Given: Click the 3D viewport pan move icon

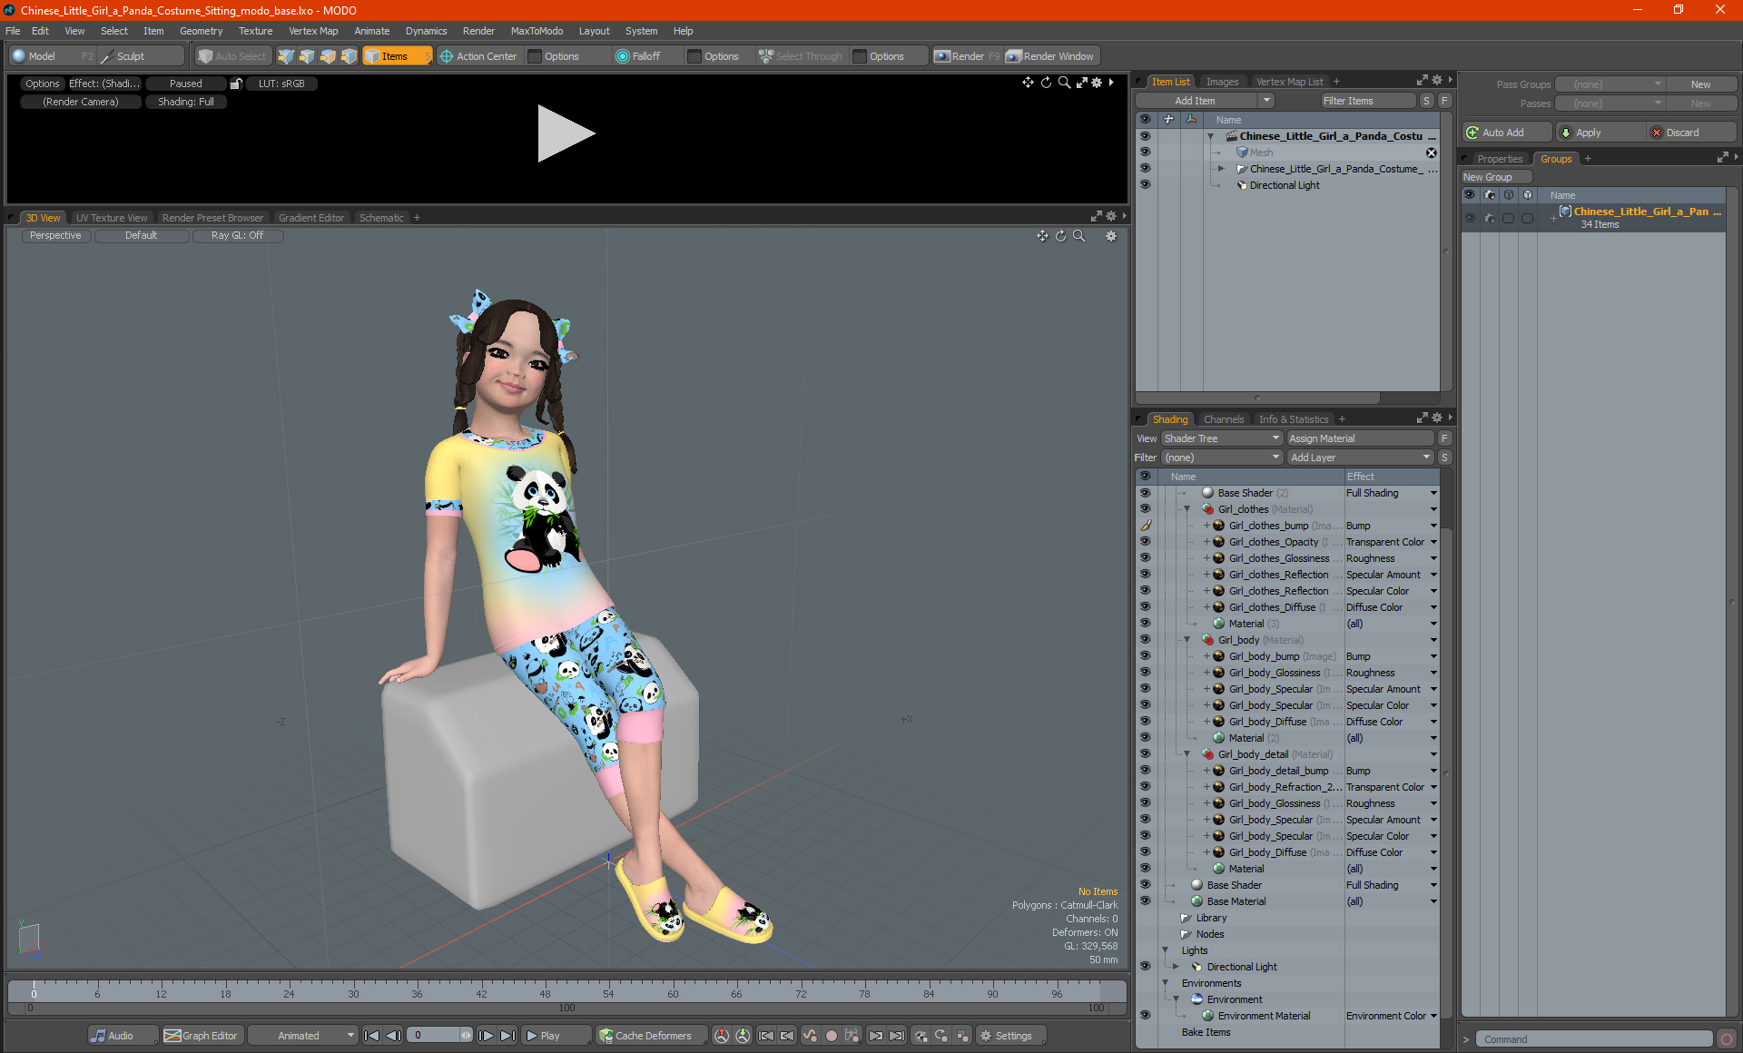Looking at the screenshot, I should pos(1042,236).
